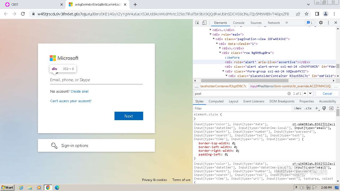Open the issues counter badge
The image size is (340, 191).
(309, 23)
